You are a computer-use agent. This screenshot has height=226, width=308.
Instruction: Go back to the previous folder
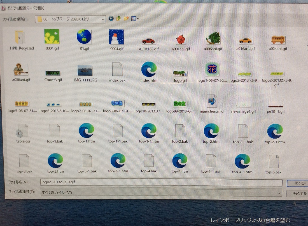[x=111, y=19]
